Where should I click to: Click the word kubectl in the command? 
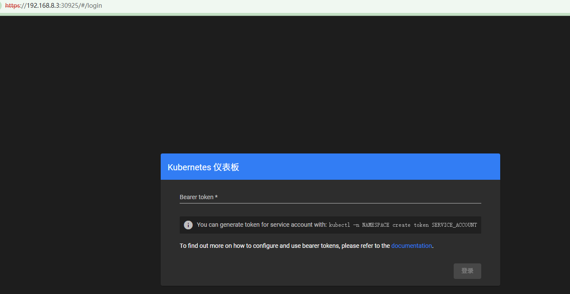(x=340, y=225)
